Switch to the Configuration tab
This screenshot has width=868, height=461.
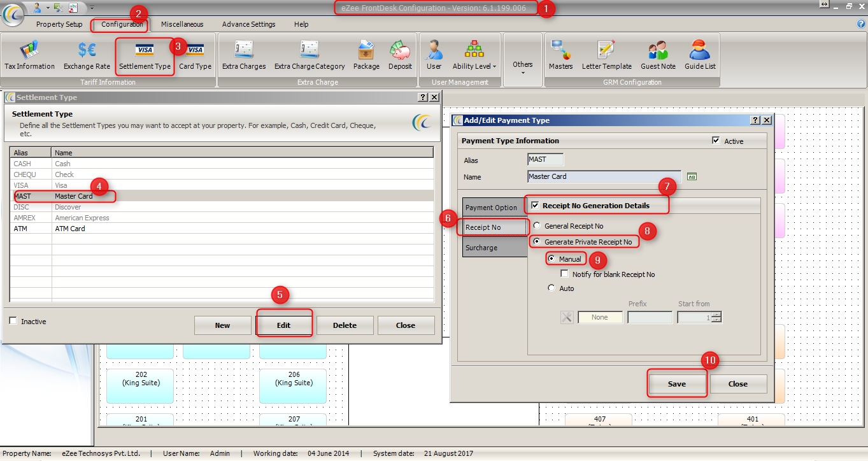(122, 24)
